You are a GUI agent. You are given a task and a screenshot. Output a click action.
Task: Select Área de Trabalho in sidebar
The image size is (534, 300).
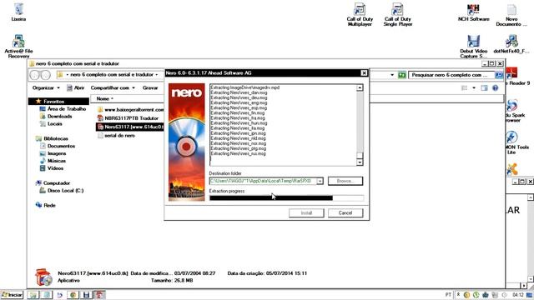tap(63, 109)
